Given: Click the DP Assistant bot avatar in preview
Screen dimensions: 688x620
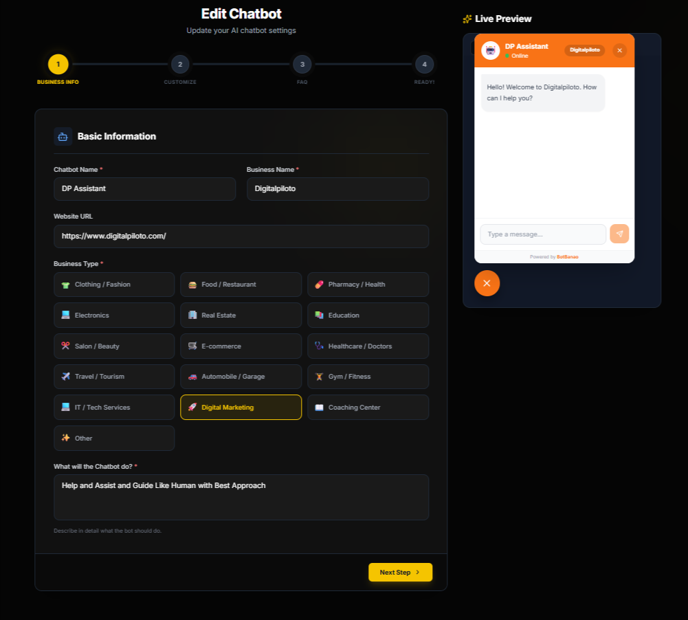Looking at the screenshot, I should (x=491, y=50).
